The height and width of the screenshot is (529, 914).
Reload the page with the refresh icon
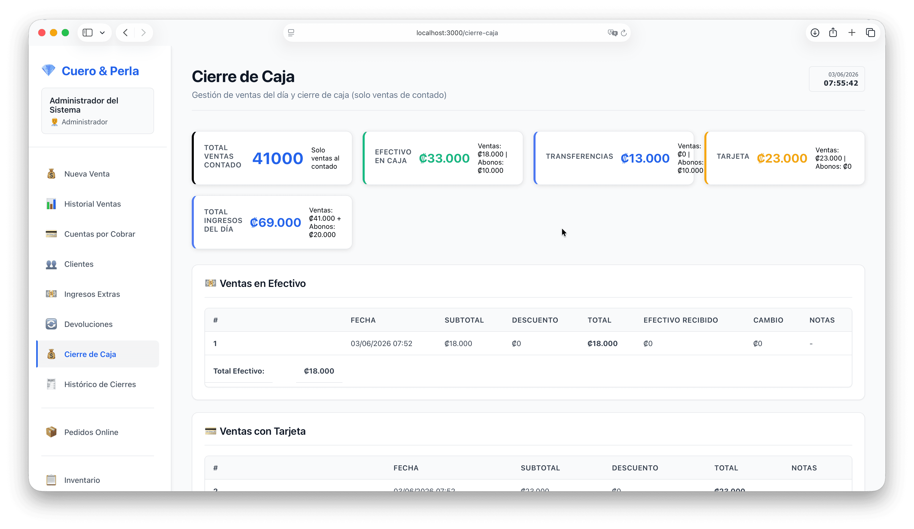(624, 33)
